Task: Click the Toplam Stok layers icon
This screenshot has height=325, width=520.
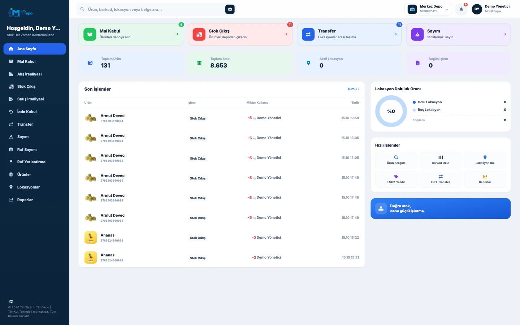Action: point(199,63)
